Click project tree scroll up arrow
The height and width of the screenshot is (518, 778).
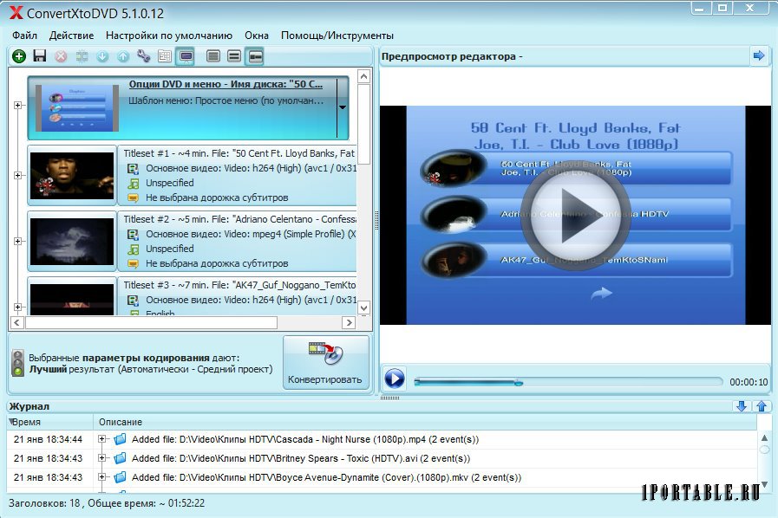pos(363,76)
